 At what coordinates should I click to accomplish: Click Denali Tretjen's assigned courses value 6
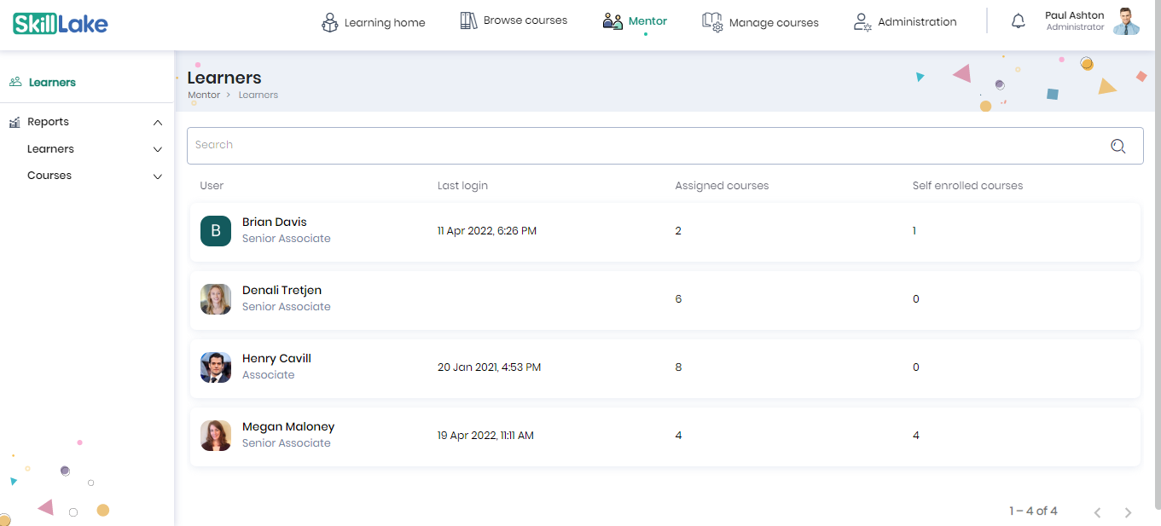[678, 299]
